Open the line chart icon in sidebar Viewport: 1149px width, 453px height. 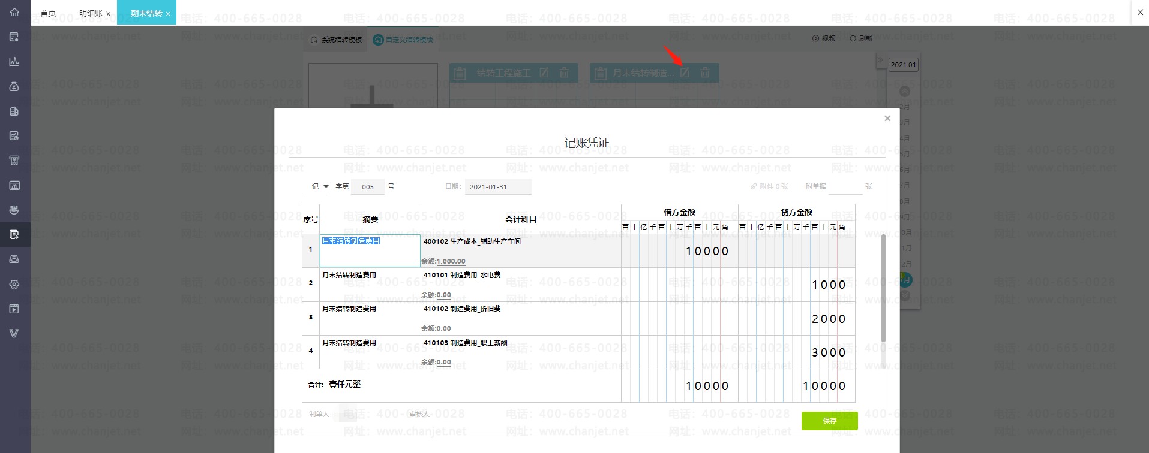14,62
